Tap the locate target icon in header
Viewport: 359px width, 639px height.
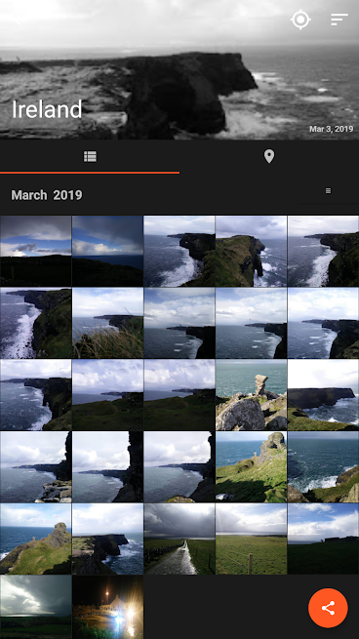pyautogui.click(x=300, y=20)
